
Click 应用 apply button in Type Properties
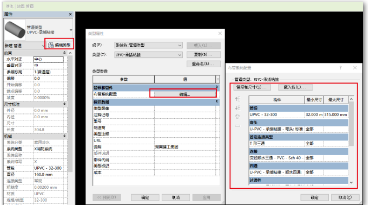point(207,197)
